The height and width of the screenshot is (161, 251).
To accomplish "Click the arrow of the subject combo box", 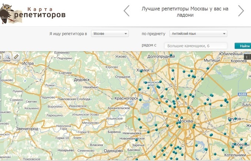I will coord(224,34).
